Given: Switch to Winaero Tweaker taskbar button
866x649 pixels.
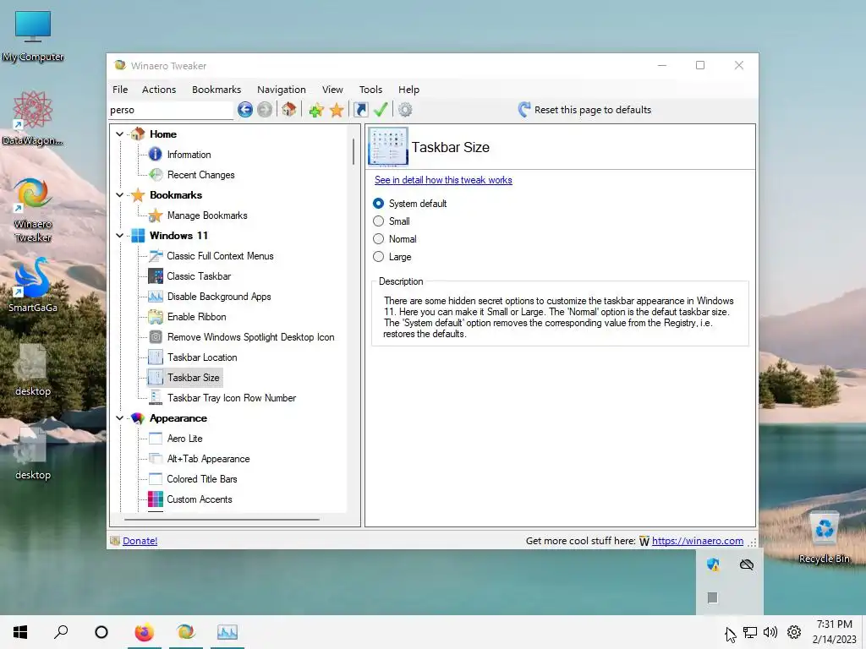Looking at the screenshot, I should click(x=185, y=632).
